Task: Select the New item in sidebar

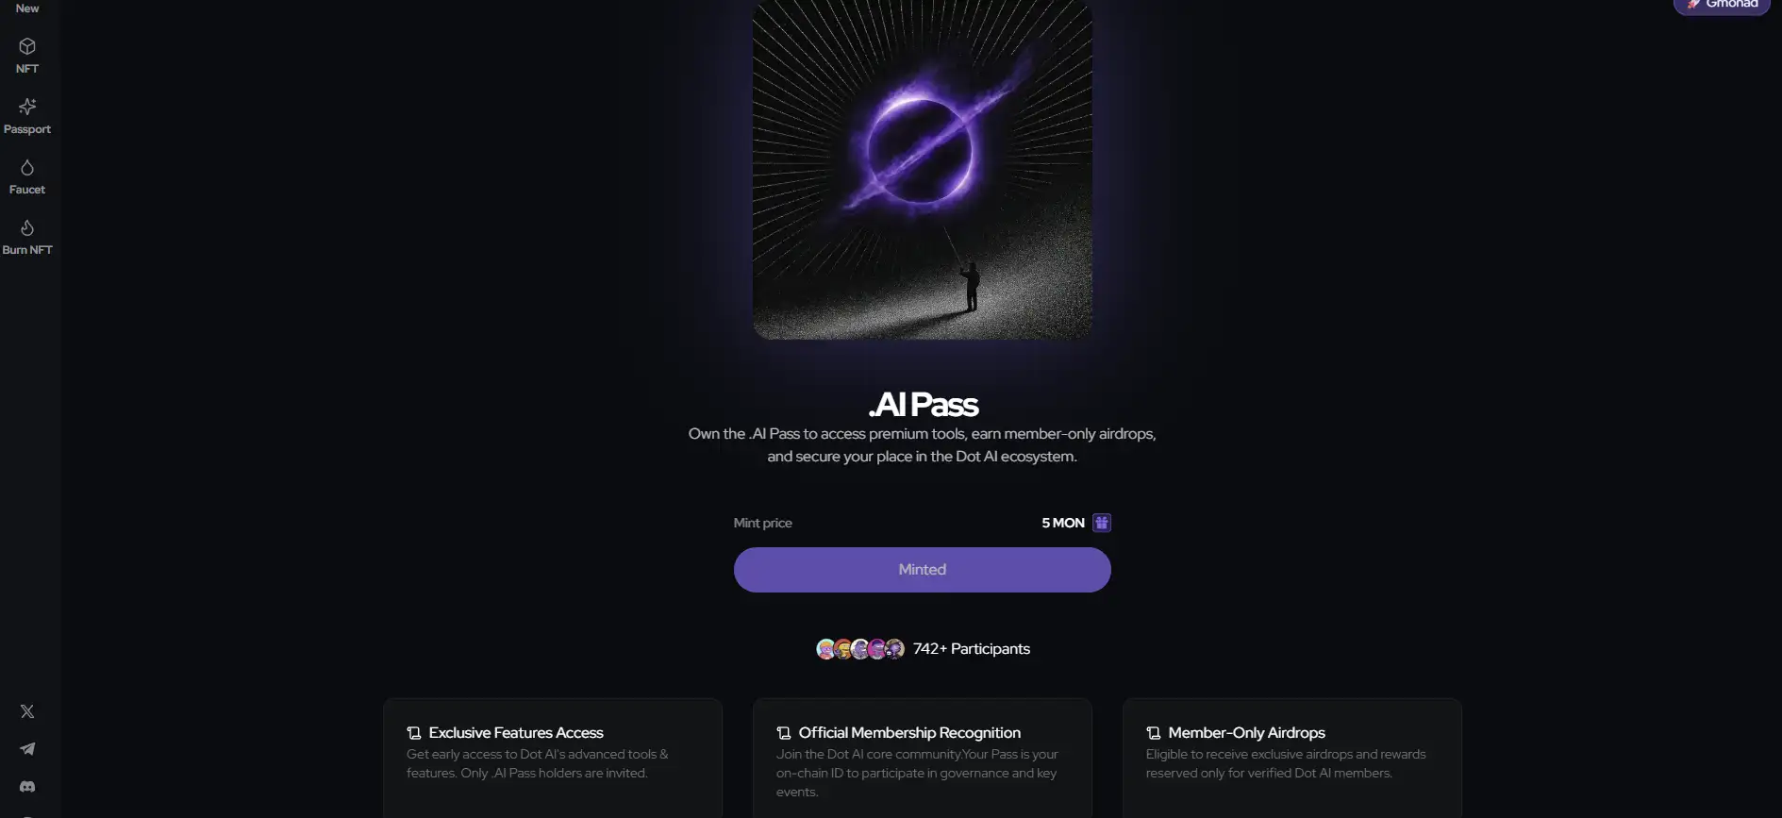Action: (x=27, y=8)
